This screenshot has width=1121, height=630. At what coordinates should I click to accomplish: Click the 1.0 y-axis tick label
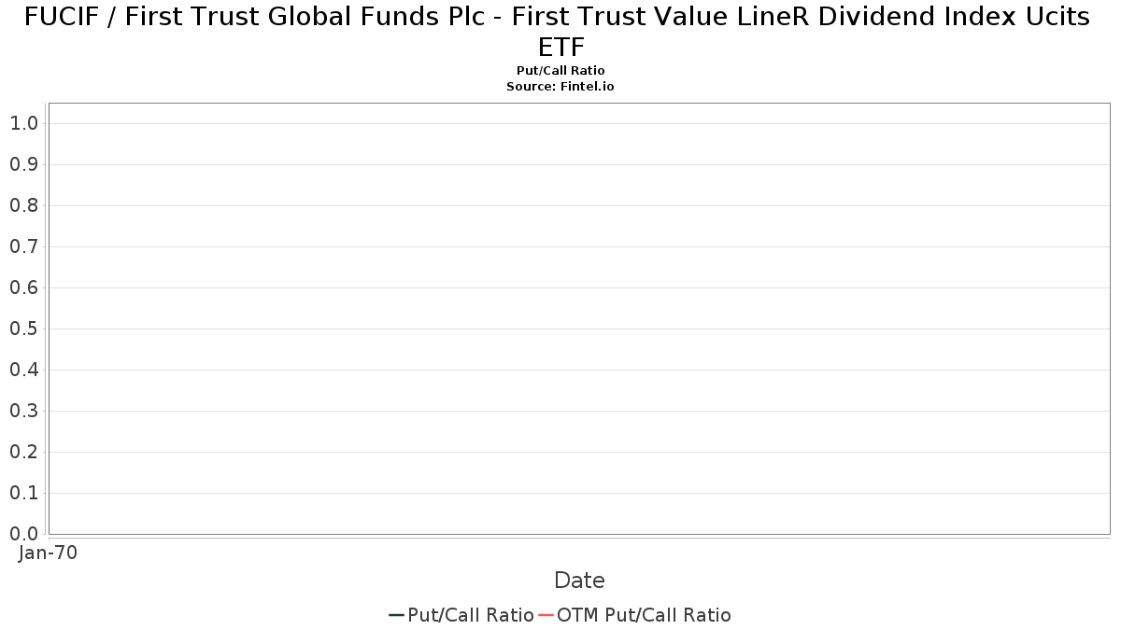coord(23,123)
